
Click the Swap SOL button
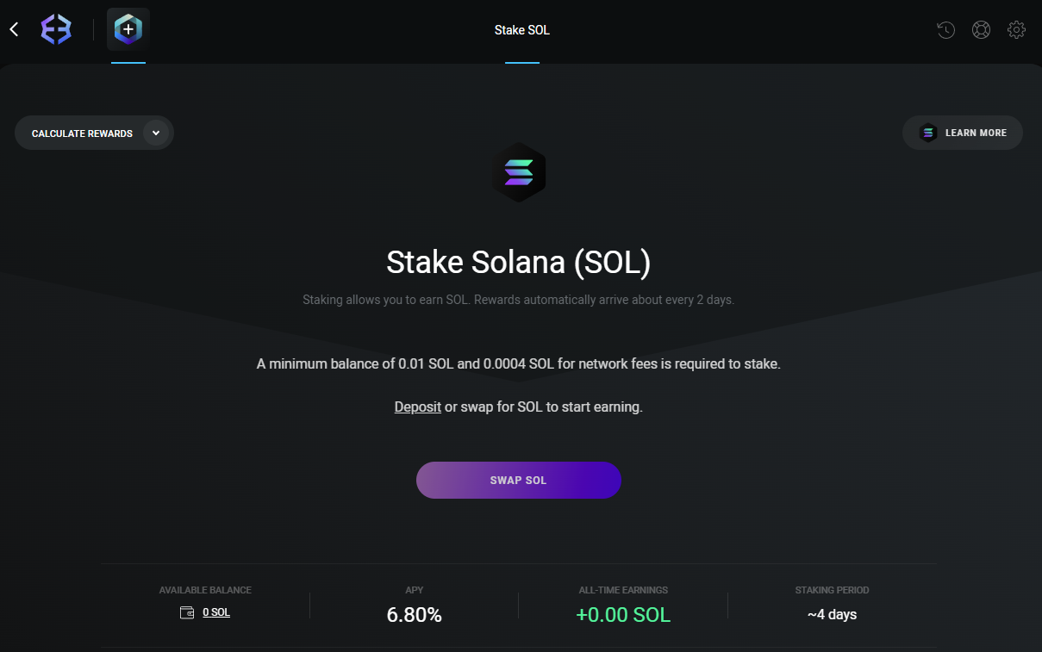click(x=519, y=480)
